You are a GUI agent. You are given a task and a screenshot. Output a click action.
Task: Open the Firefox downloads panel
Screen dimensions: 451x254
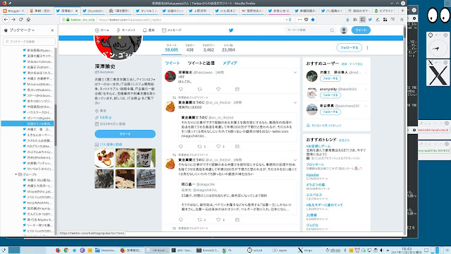click(347, 20)
